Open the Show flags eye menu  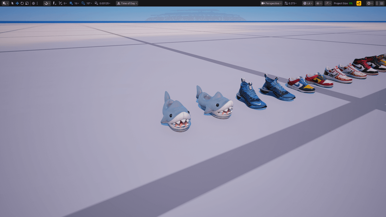point(319,3)
